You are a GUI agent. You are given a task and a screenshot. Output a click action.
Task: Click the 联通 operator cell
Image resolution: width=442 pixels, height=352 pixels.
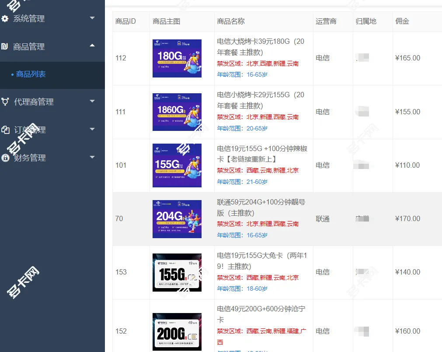(x=323, y=219)
